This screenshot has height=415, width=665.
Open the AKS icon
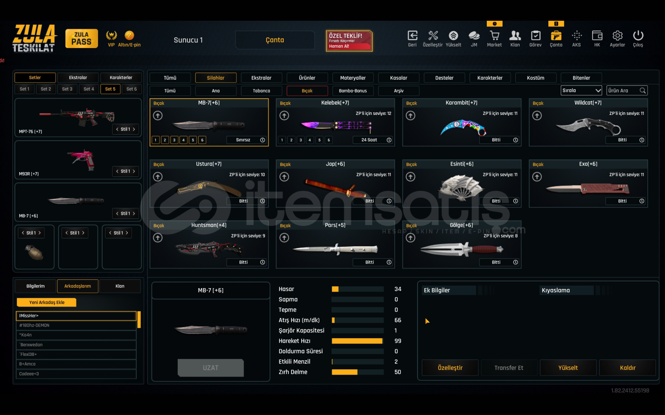[576, 36]
